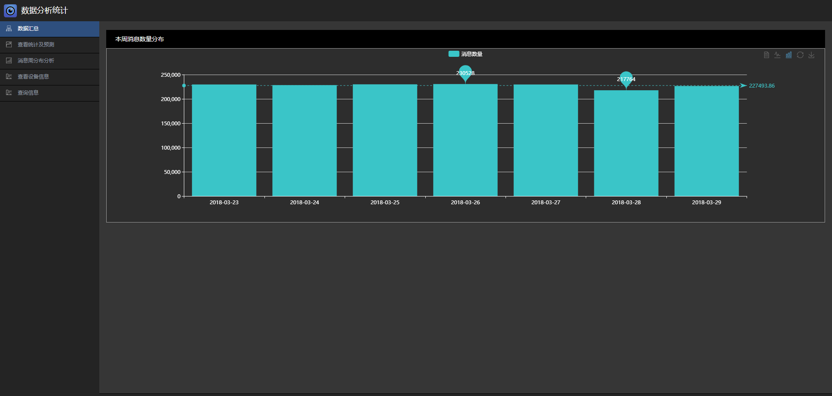This screenshot has height=396, width=832.
Task: Switch chart to bar type
Action: pos(789,55)
